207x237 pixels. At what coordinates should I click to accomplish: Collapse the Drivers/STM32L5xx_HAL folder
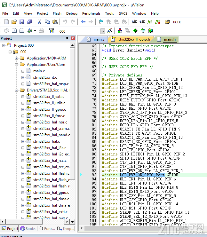click(16, 91)
